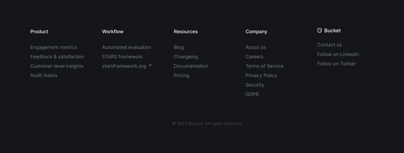The image size is (404, 153).
Task: Read the Terms of Service
Action: coord(265,66)
